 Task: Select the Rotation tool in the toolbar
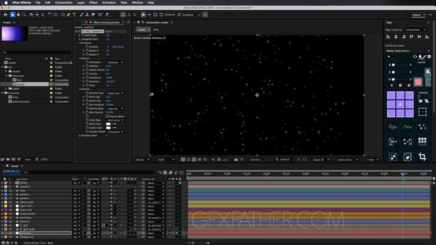50,14
